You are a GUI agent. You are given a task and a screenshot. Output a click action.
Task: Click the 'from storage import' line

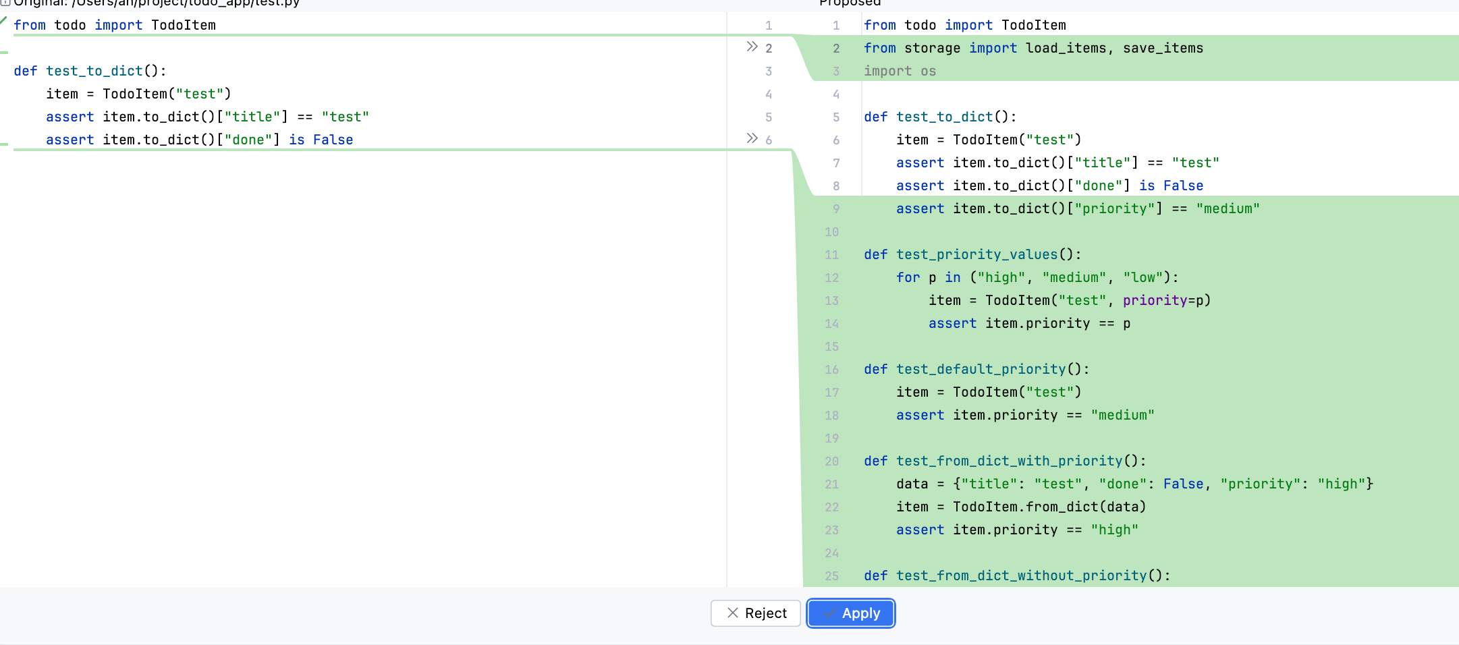point(1033,48)
